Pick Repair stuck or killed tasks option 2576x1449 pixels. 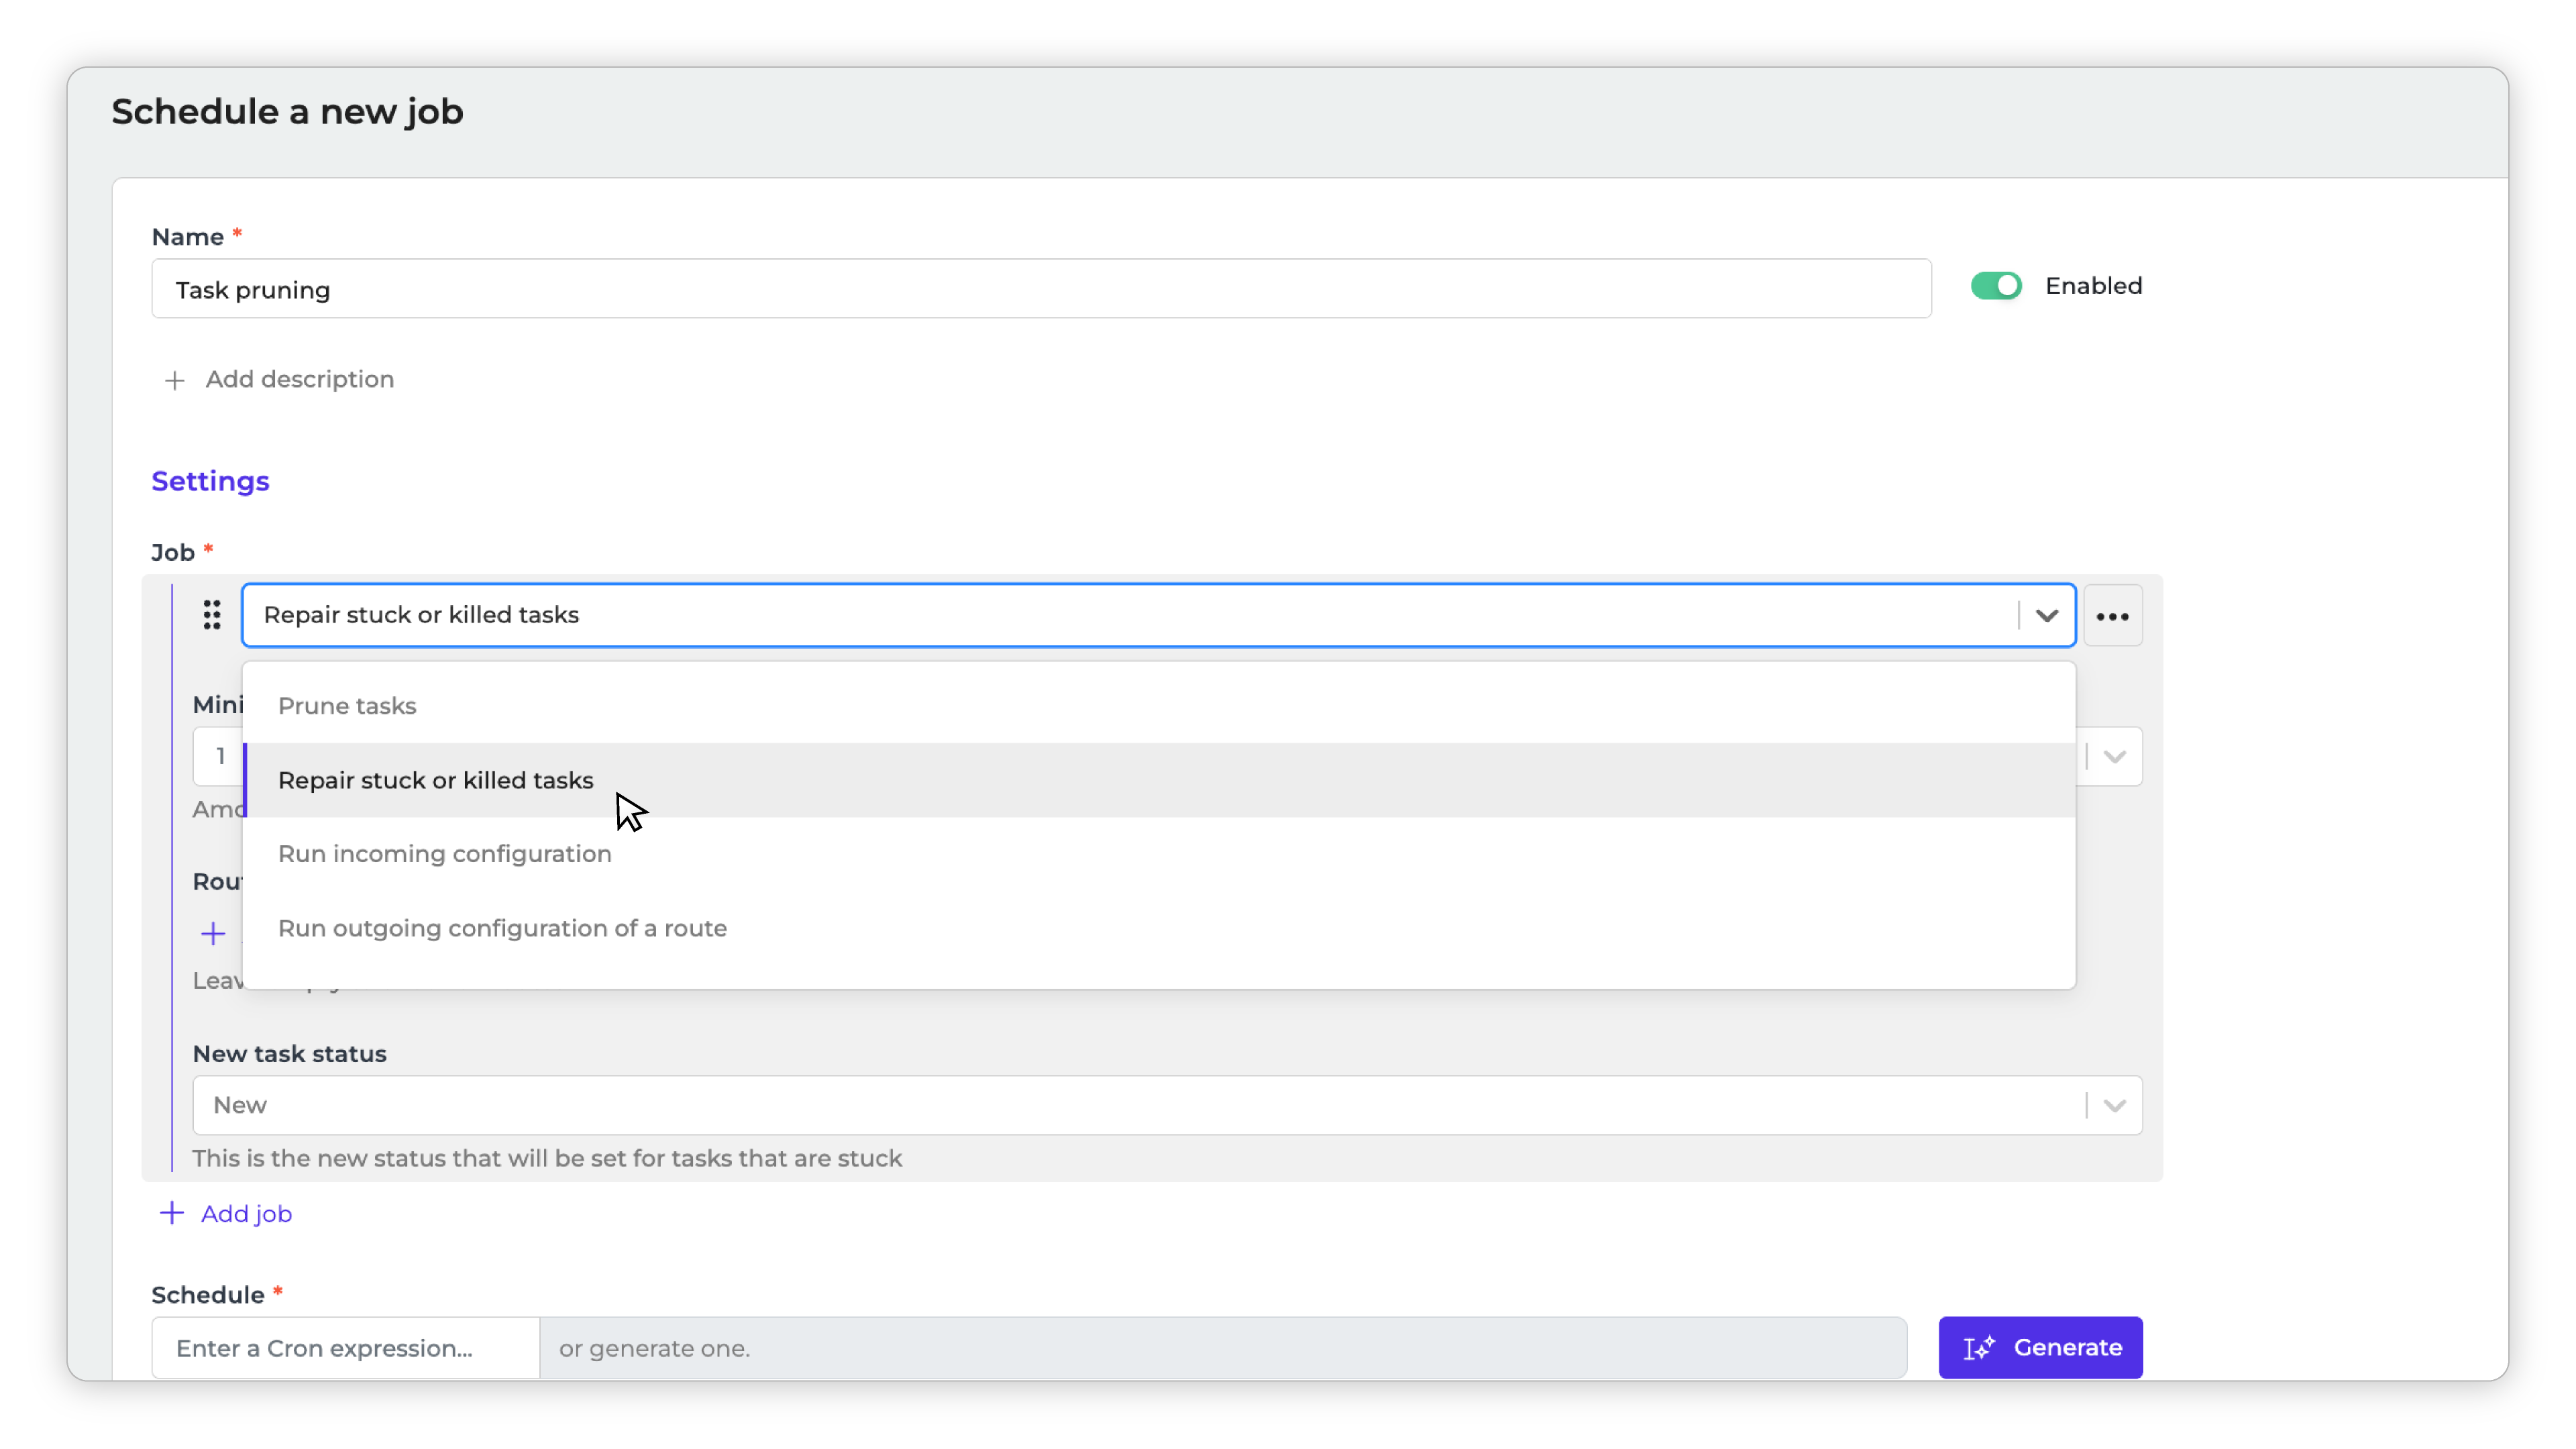435,780
